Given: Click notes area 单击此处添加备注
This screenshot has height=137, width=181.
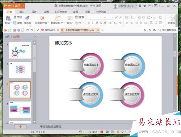Looking at the screenshot, I should pos(51,127).
